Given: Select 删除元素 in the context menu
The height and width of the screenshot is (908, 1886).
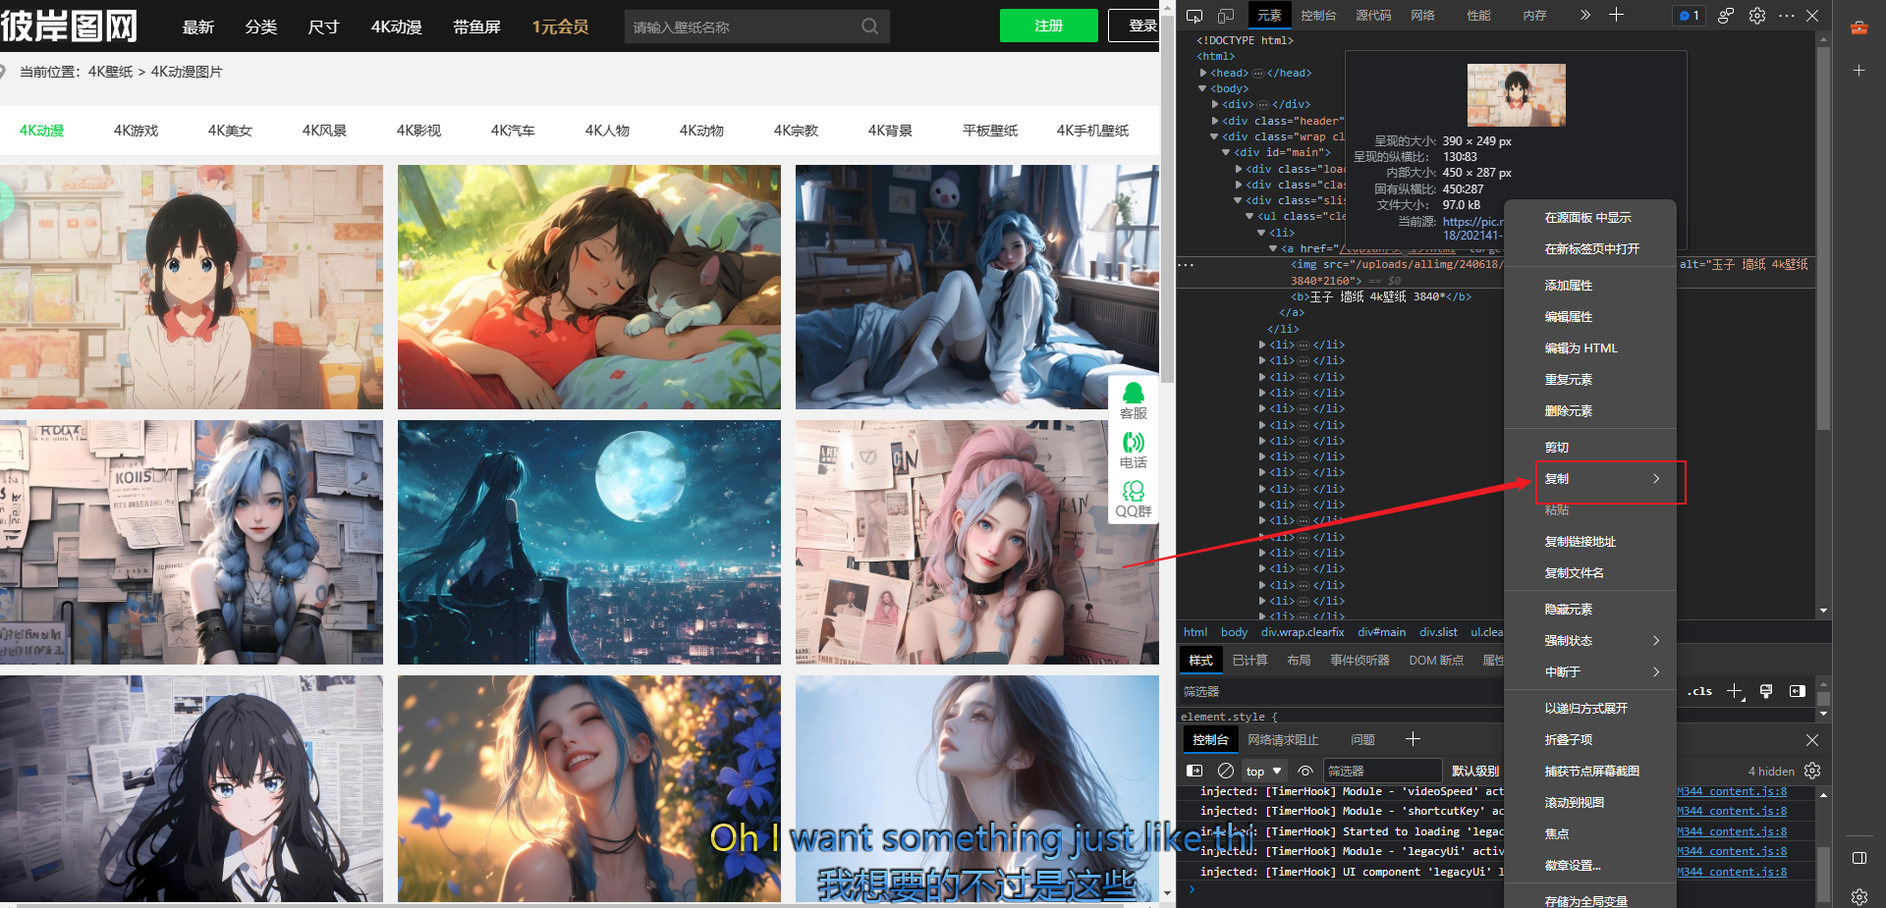Looking at the screenshot, I should [1589, 411].
